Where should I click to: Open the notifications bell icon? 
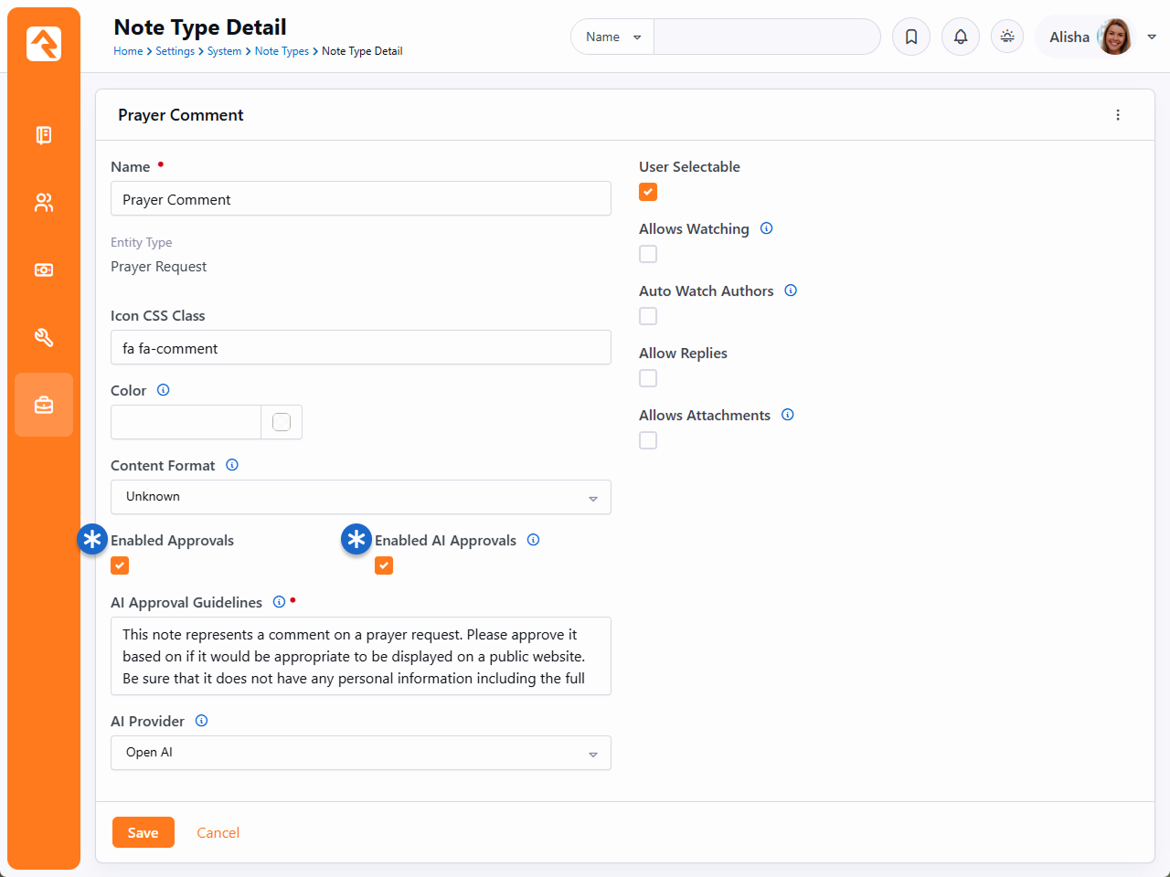[x=961, y=37]
